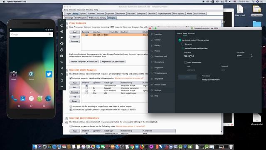Click the port number stepper arrows
Screen dimensions: 266x150
252,56
